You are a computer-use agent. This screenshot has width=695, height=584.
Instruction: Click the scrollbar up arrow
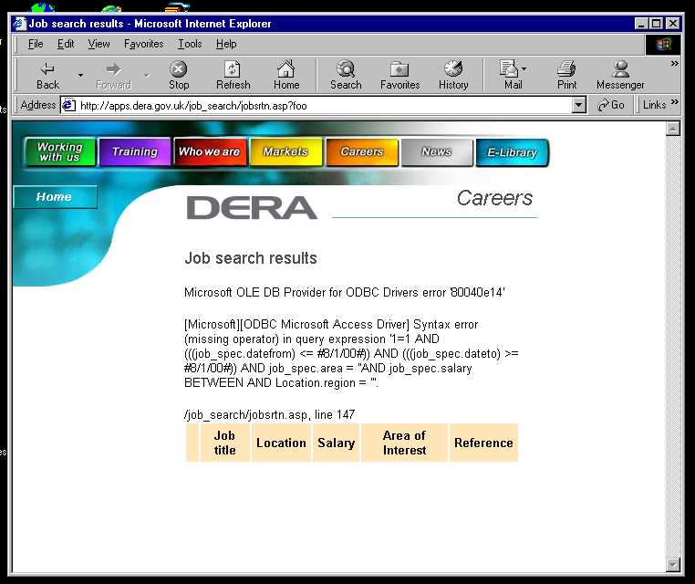pos(673,129)
